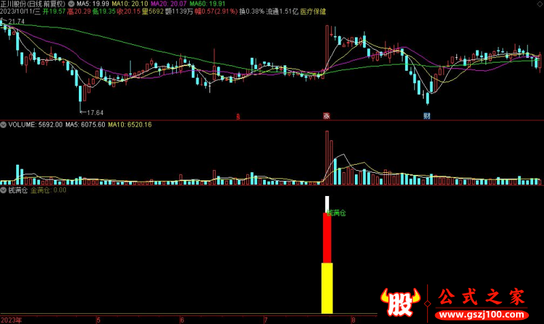The height and width of the screenshot is (324, 544).
Task: Open the 钱满仓 indicator panel dropdown circle
Action: click(x=3, y=190)
